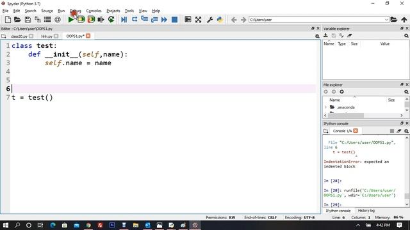Click the step return debug icon
This screenshot has width=410, height=230.
pos(154,20)
